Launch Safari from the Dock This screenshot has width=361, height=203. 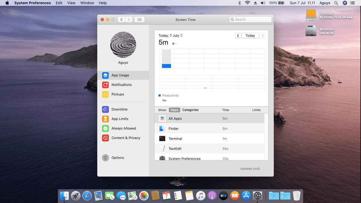click(87, 196)
